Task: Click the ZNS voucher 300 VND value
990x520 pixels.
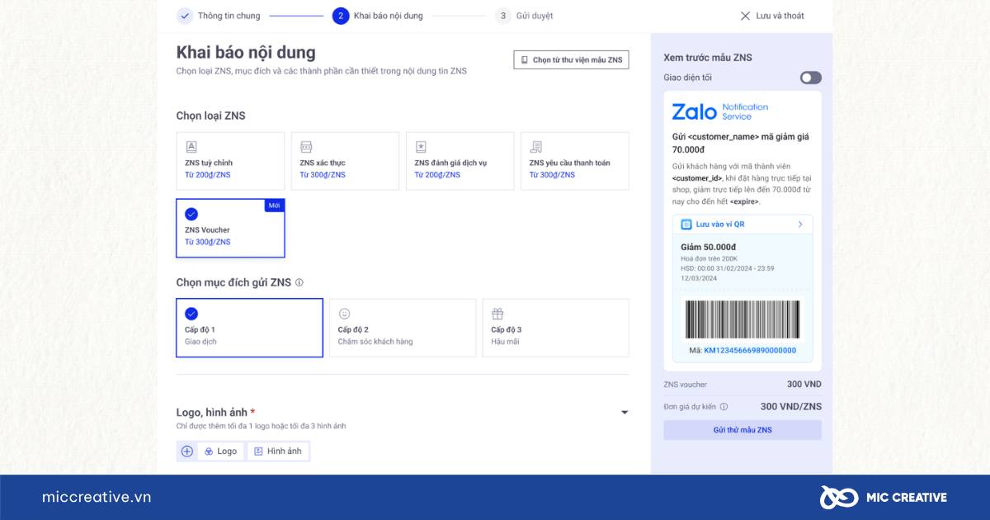Action: pos(804,384)
